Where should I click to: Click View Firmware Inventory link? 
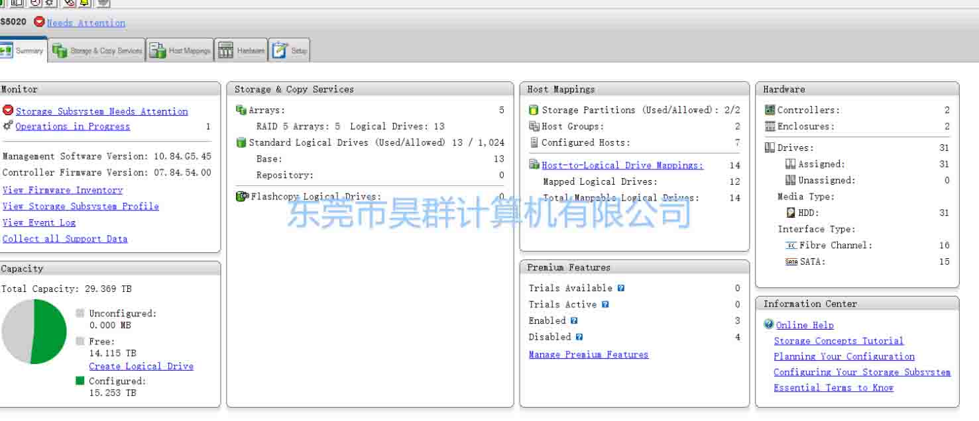point(62,190)
